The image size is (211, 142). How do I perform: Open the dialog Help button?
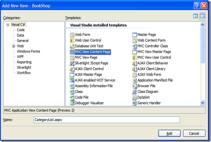point(197,6)
